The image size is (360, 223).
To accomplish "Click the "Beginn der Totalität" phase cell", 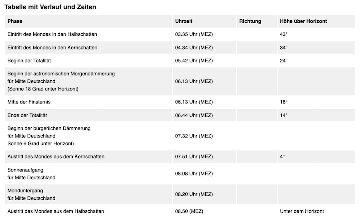I will pos(30,60).
